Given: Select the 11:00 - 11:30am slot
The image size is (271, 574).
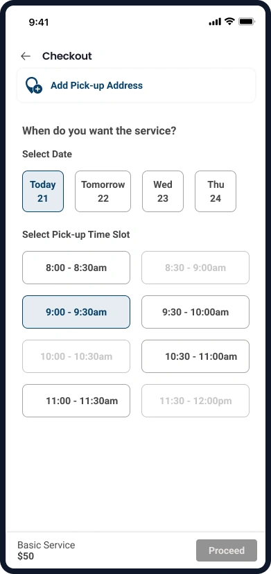Looking at the screenshot, I should pyautogui.click(x=76, y=401).
